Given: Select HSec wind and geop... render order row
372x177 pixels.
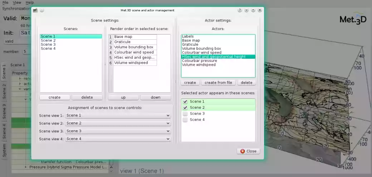Looking at the screenshot, I should 135,58.
